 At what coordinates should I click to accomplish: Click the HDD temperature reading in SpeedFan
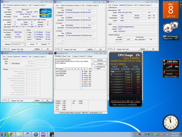[x=87, y=74]
